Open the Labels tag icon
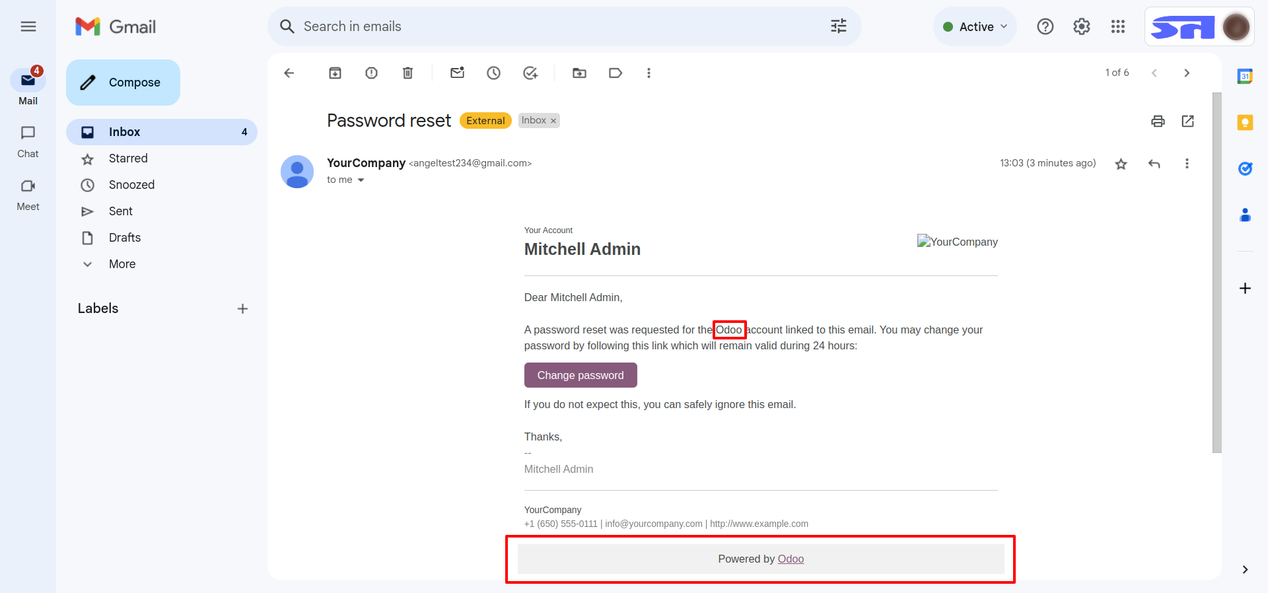Image resolution: width=1268 pixels, height=593 pixels. click(616, 73)
